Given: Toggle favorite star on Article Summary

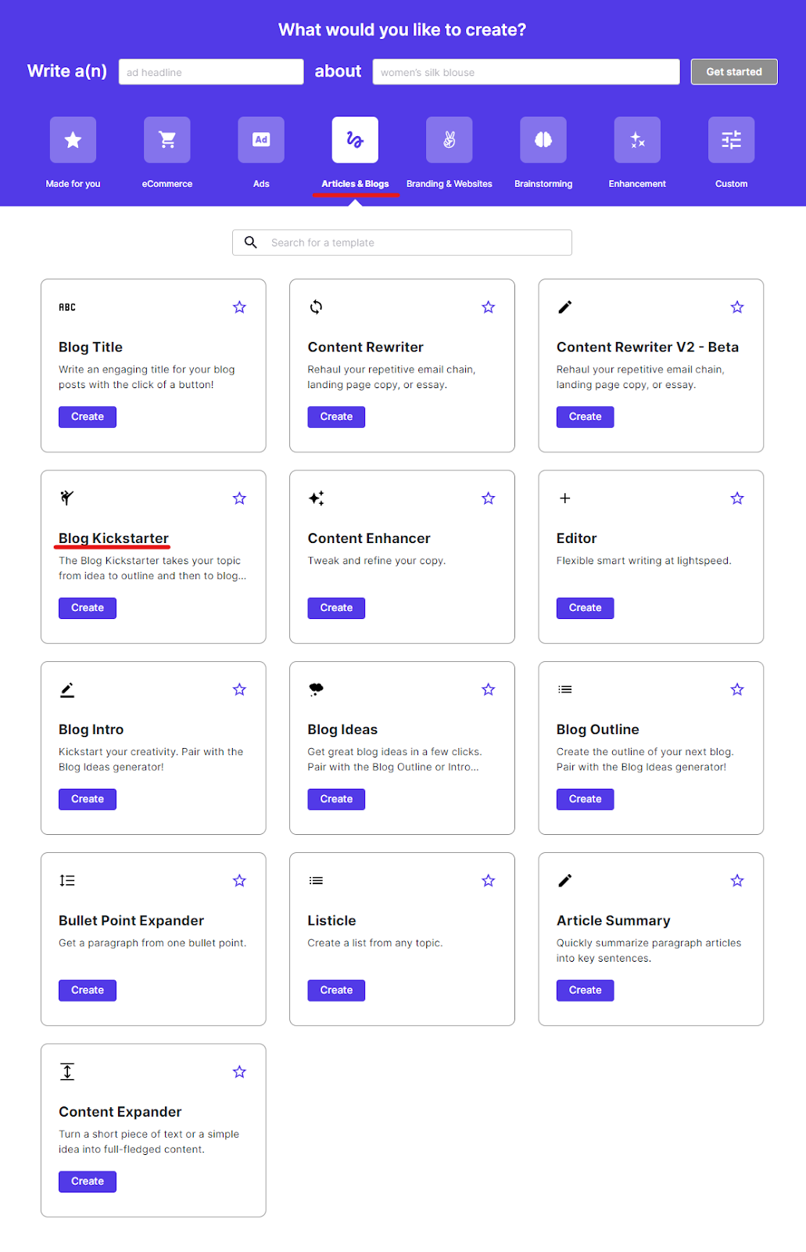Looking at the screenshot, I should pos(737,881).
